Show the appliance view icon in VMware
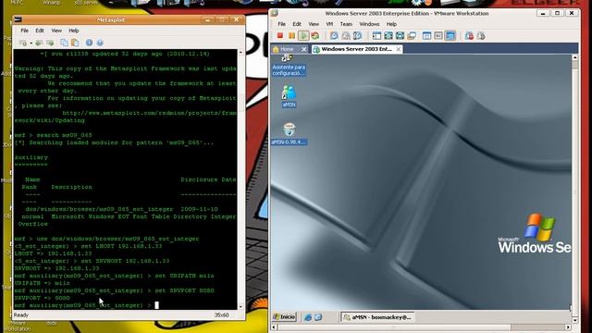Viewport: 592px width, 333px height. coord(438,35)
